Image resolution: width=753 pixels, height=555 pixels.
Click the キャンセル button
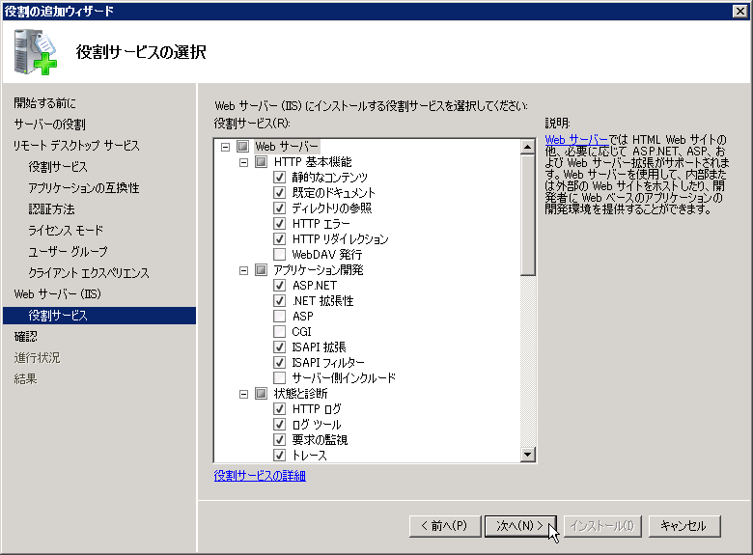click(683, 526)
